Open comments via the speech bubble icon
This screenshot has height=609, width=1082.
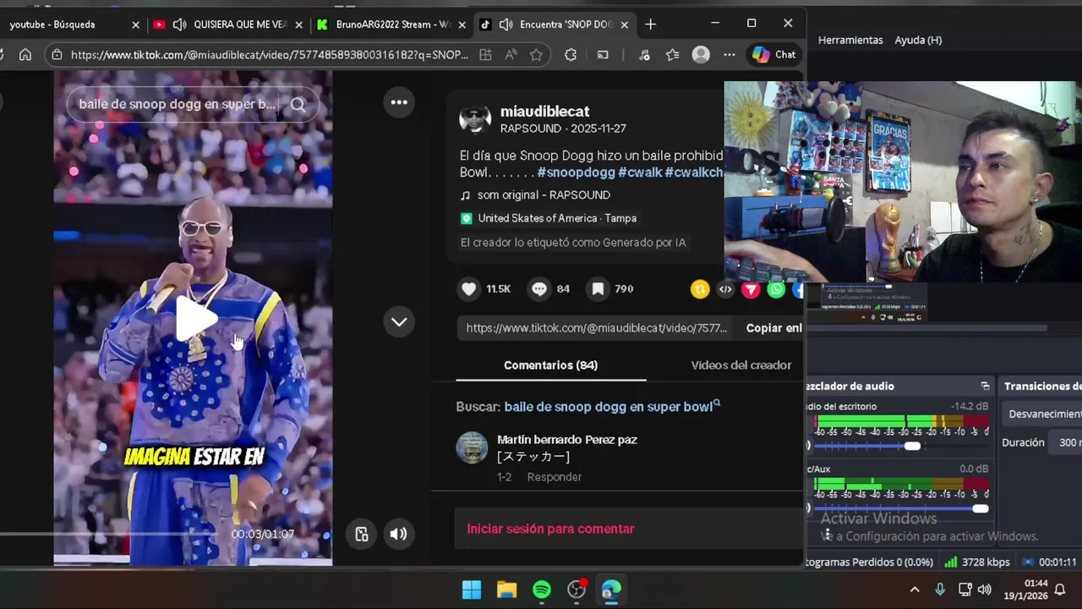coord(539,289)
